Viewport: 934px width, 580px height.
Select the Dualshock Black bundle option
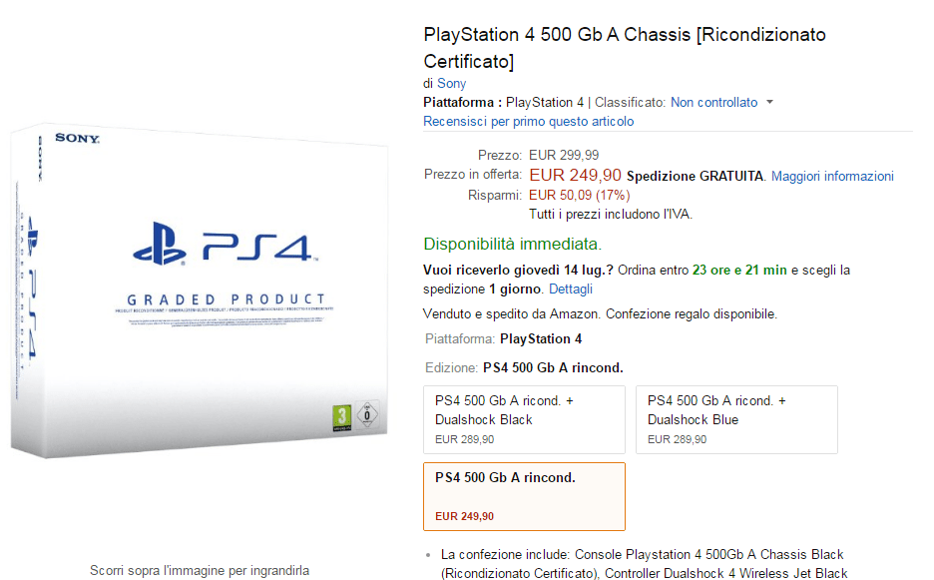[523, 419]
